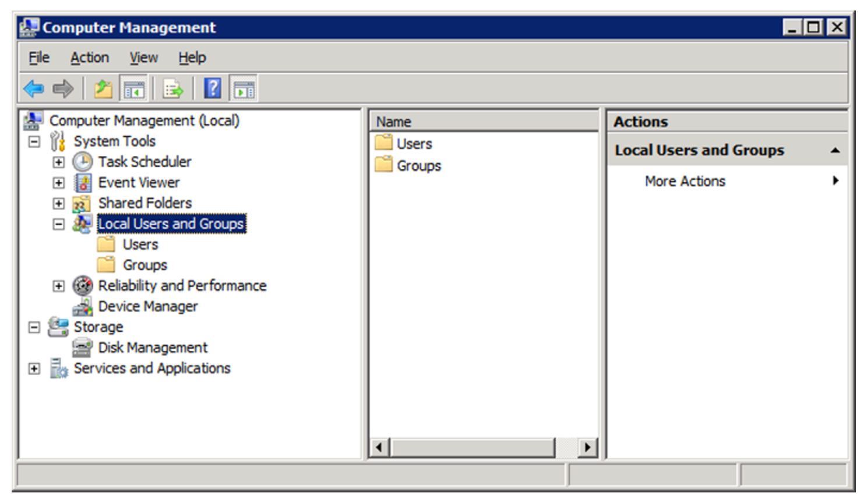Click the horizontal scrollbar left arrow

[380, 447]
